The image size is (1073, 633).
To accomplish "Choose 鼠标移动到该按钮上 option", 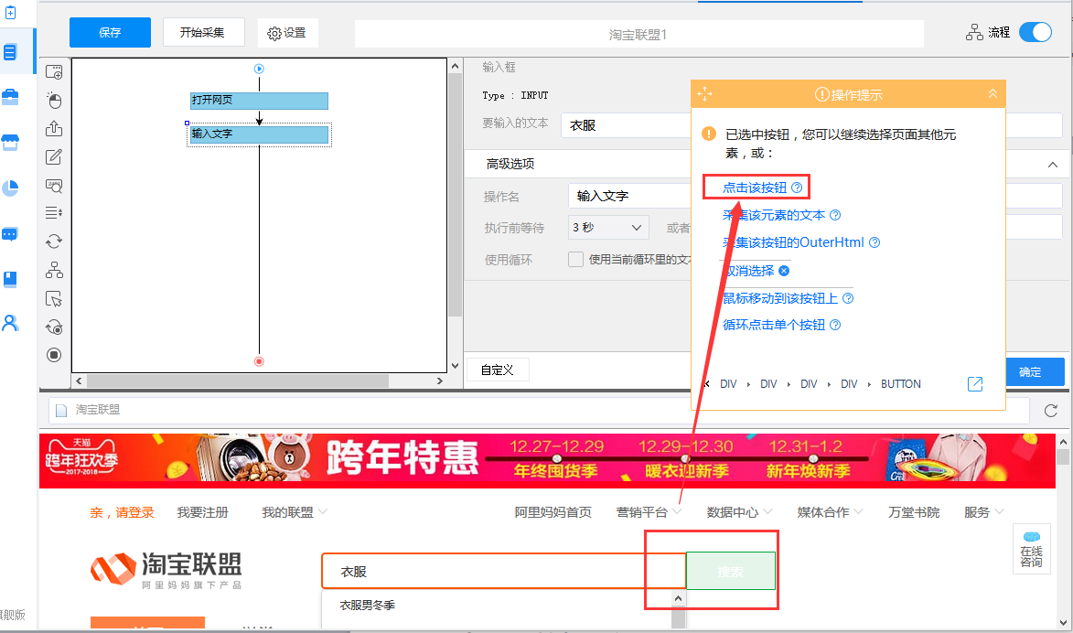I will point(780,298).
